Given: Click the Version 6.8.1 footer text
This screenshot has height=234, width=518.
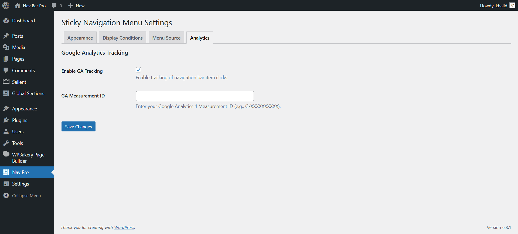Looking at the screenshot, I should point(499,227).
